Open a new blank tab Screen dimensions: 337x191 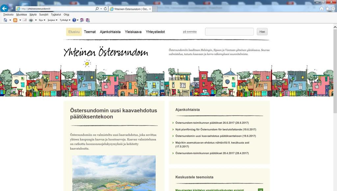pos(155,9)
